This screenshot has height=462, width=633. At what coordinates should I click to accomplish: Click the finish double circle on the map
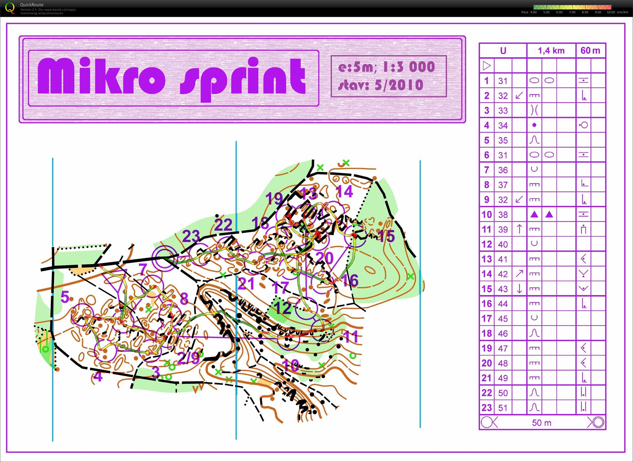point(164,258)
